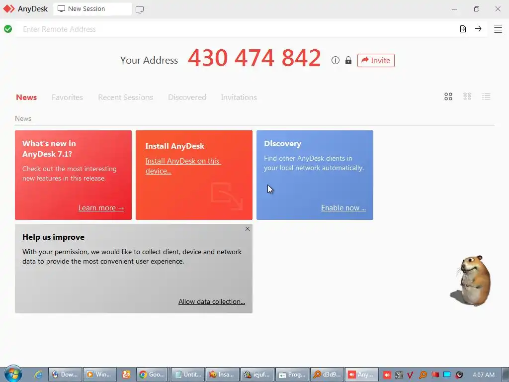Click Install AnyDesk on this device link
509x382 pixels.
click(183, 166)
